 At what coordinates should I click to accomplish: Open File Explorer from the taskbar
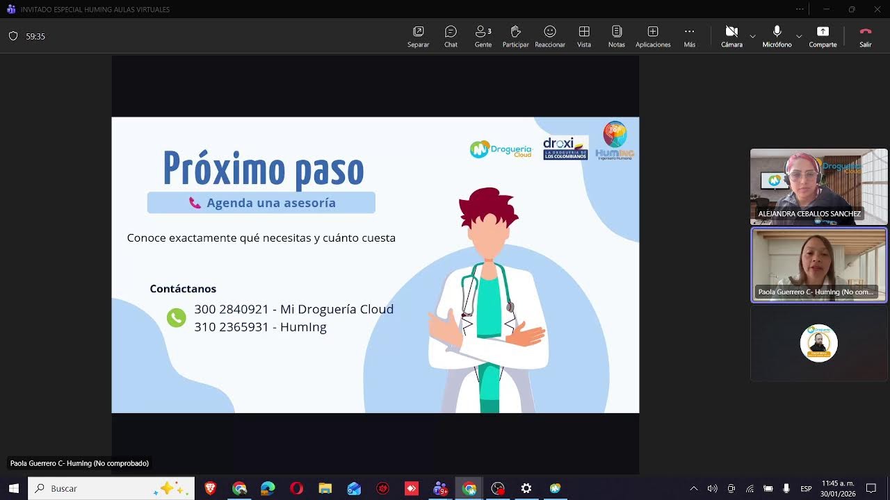click(325, 488)
